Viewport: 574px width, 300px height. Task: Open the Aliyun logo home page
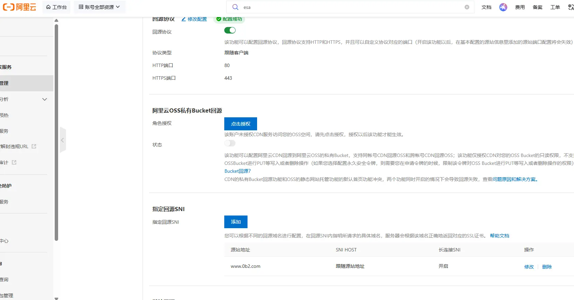pos(19,7)
